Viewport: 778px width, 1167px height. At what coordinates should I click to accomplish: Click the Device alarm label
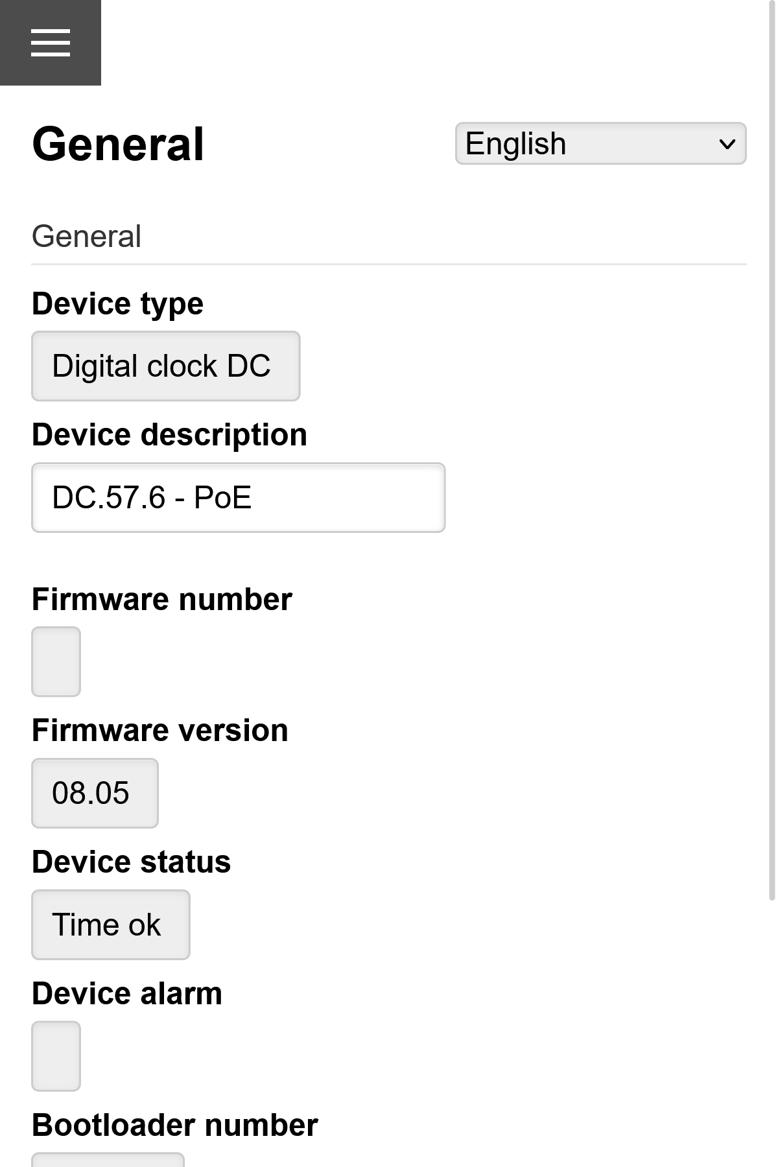point(127,992)
